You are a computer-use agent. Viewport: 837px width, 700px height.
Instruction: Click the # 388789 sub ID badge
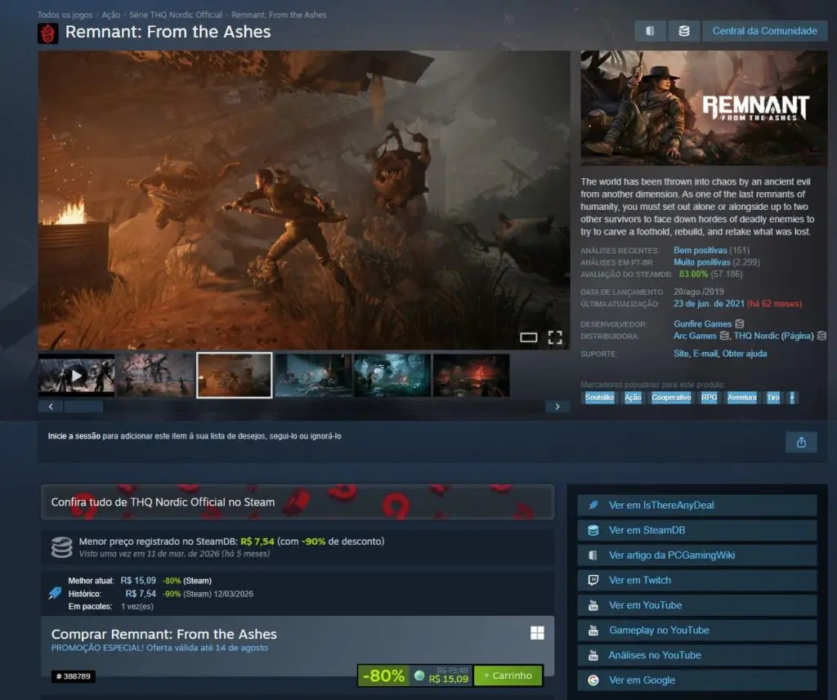coord(74,676)
